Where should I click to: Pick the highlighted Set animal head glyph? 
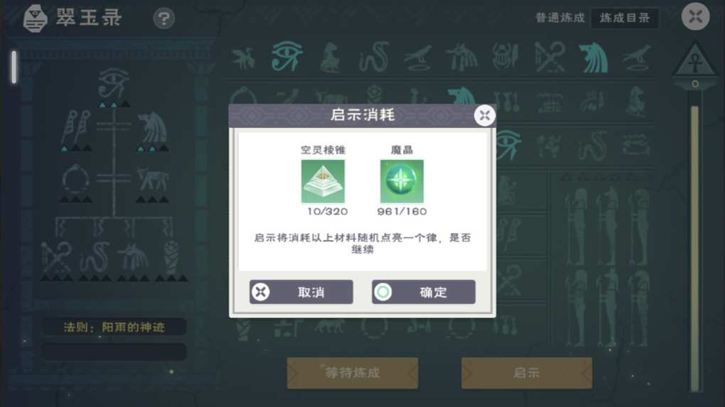pos(594,58)
